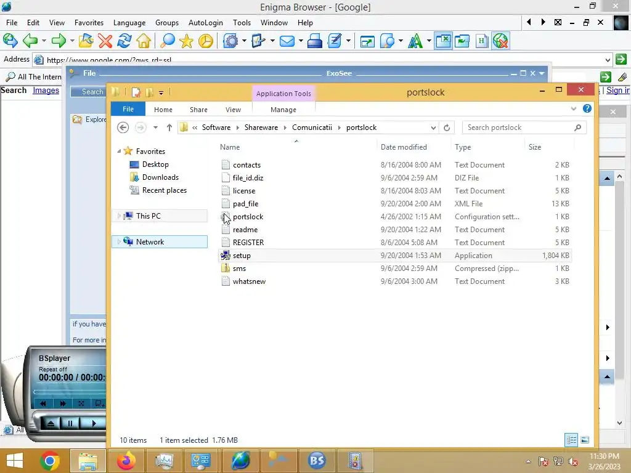This screenshot has height=473, width=631.
Task: Open the browser address bar dropdown
Action: (608, 60)
